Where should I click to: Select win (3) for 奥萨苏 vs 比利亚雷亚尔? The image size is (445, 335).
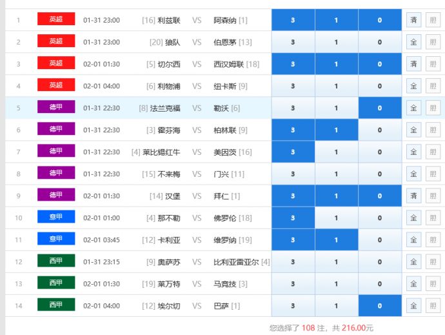tap(293, 261)
